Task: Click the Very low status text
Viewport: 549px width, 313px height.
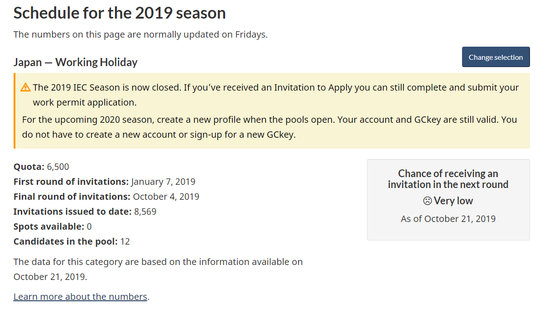Action: 453,201
